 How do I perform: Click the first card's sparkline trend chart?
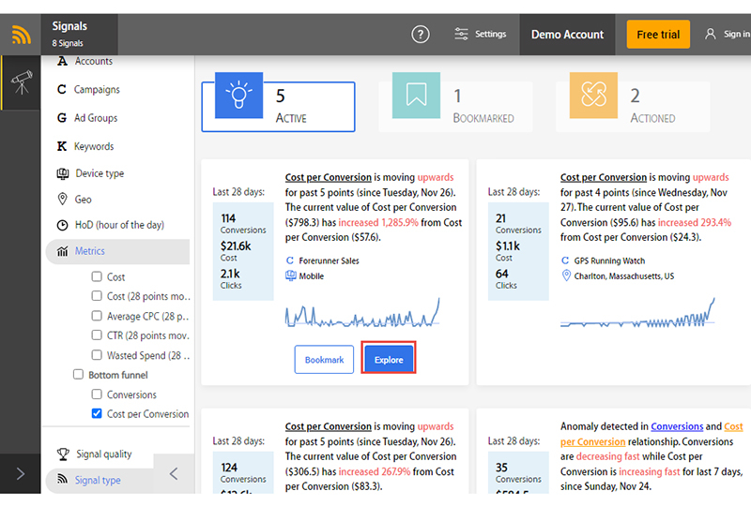(x=362, y=316)
